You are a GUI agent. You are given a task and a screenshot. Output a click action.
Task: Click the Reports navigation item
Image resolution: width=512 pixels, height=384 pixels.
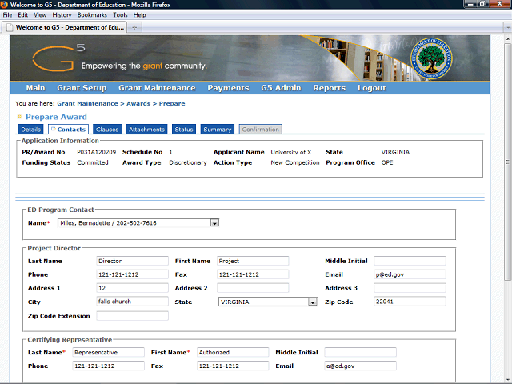tap(329, 88)
